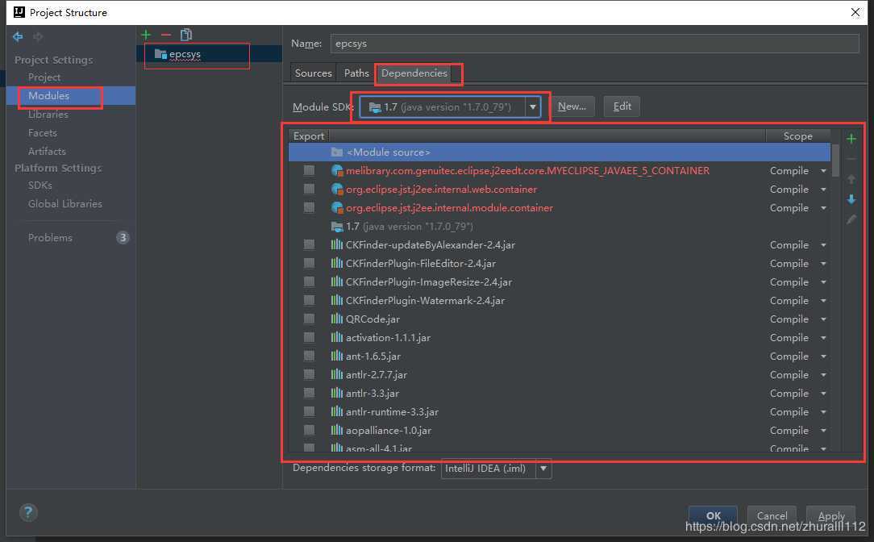Click the Module source folder icon
The image size is (874, 542).
337,152
